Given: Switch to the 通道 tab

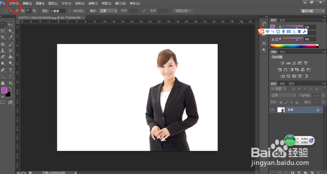Looking at the screenshot, I should click(283, 84).
